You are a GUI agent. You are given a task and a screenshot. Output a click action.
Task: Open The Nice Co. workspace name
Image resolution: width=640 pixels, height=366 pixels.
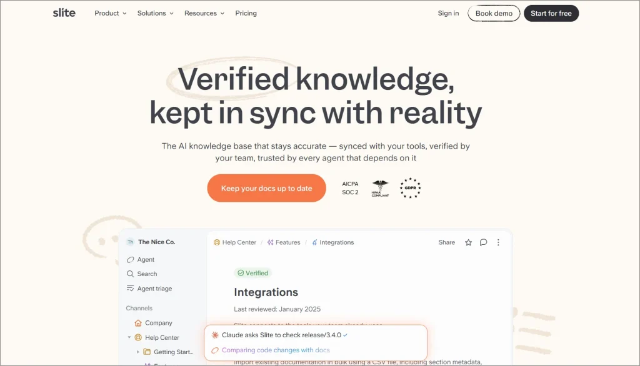pyautogui.click(x=157, y=242)
